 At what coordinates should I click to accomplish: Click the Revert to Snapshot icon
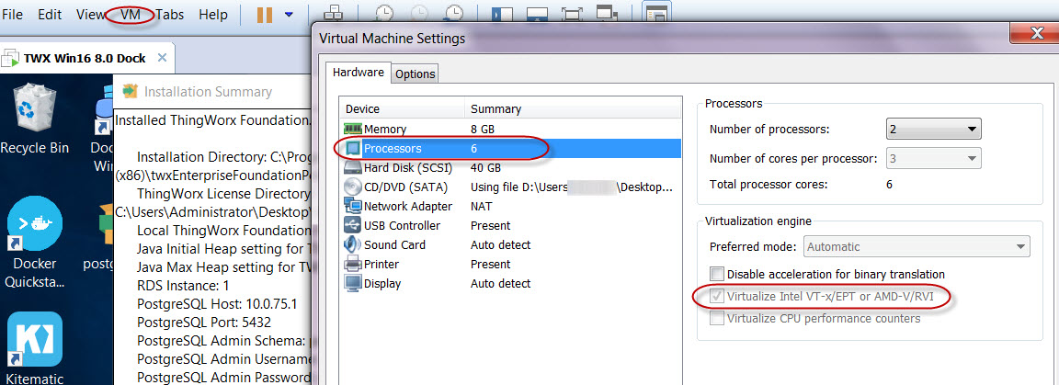pyautogui.click(x=420, y=14)
